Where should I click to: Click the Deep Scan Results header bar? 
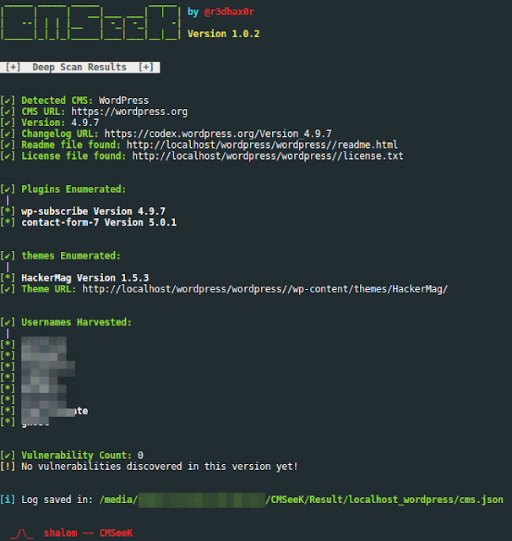[79, 67]
